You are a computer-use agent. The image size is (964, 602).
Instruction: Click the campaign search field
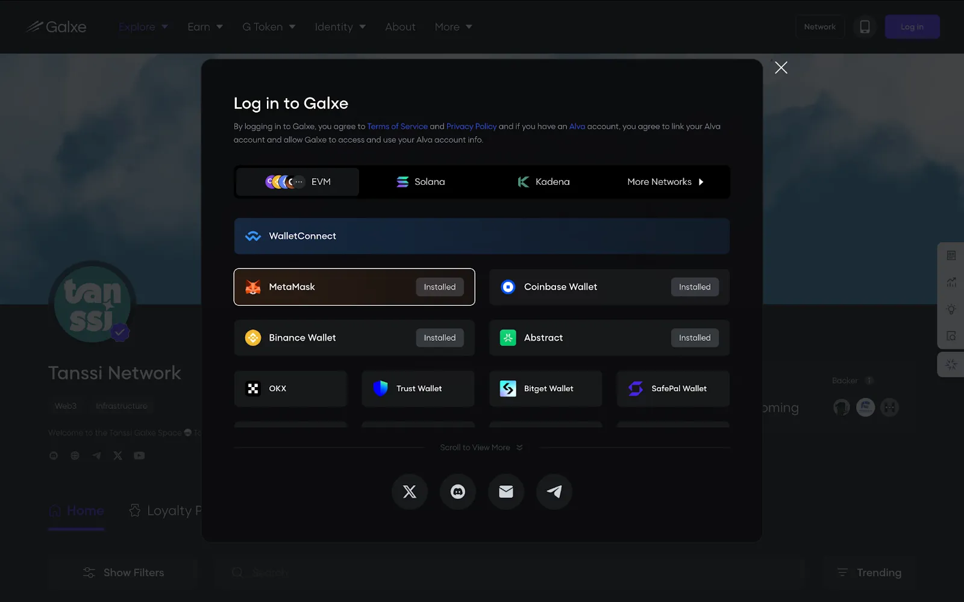pos(509,573)
